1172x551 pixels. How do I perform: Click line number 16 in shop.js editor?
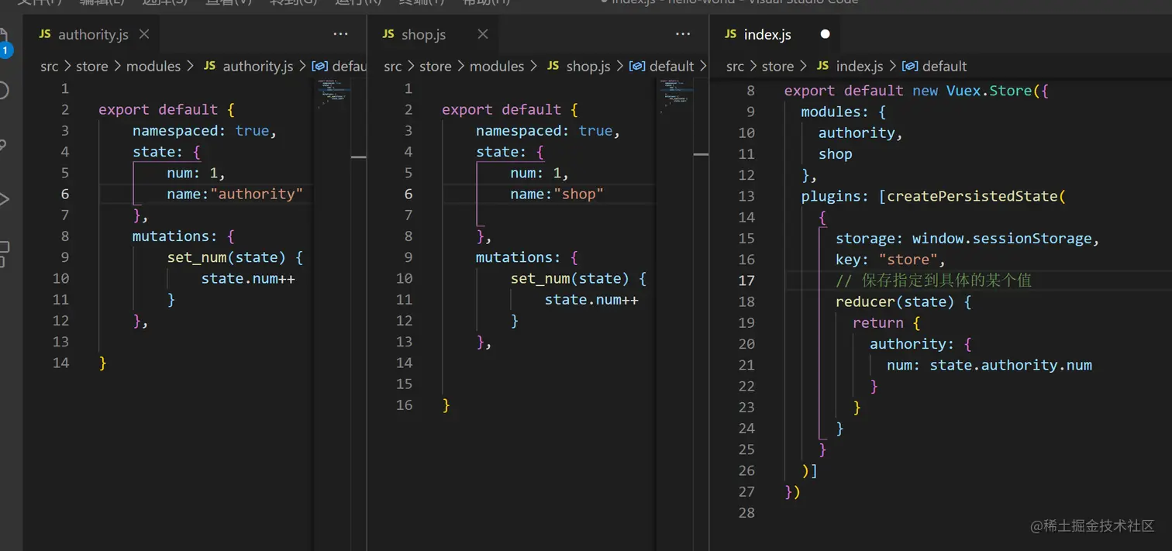point(405,405)
